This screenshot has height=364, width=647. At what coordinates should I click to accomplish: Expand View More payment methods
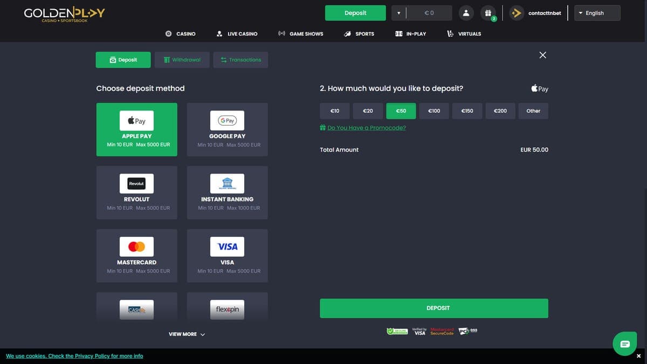tap(187, 334)
